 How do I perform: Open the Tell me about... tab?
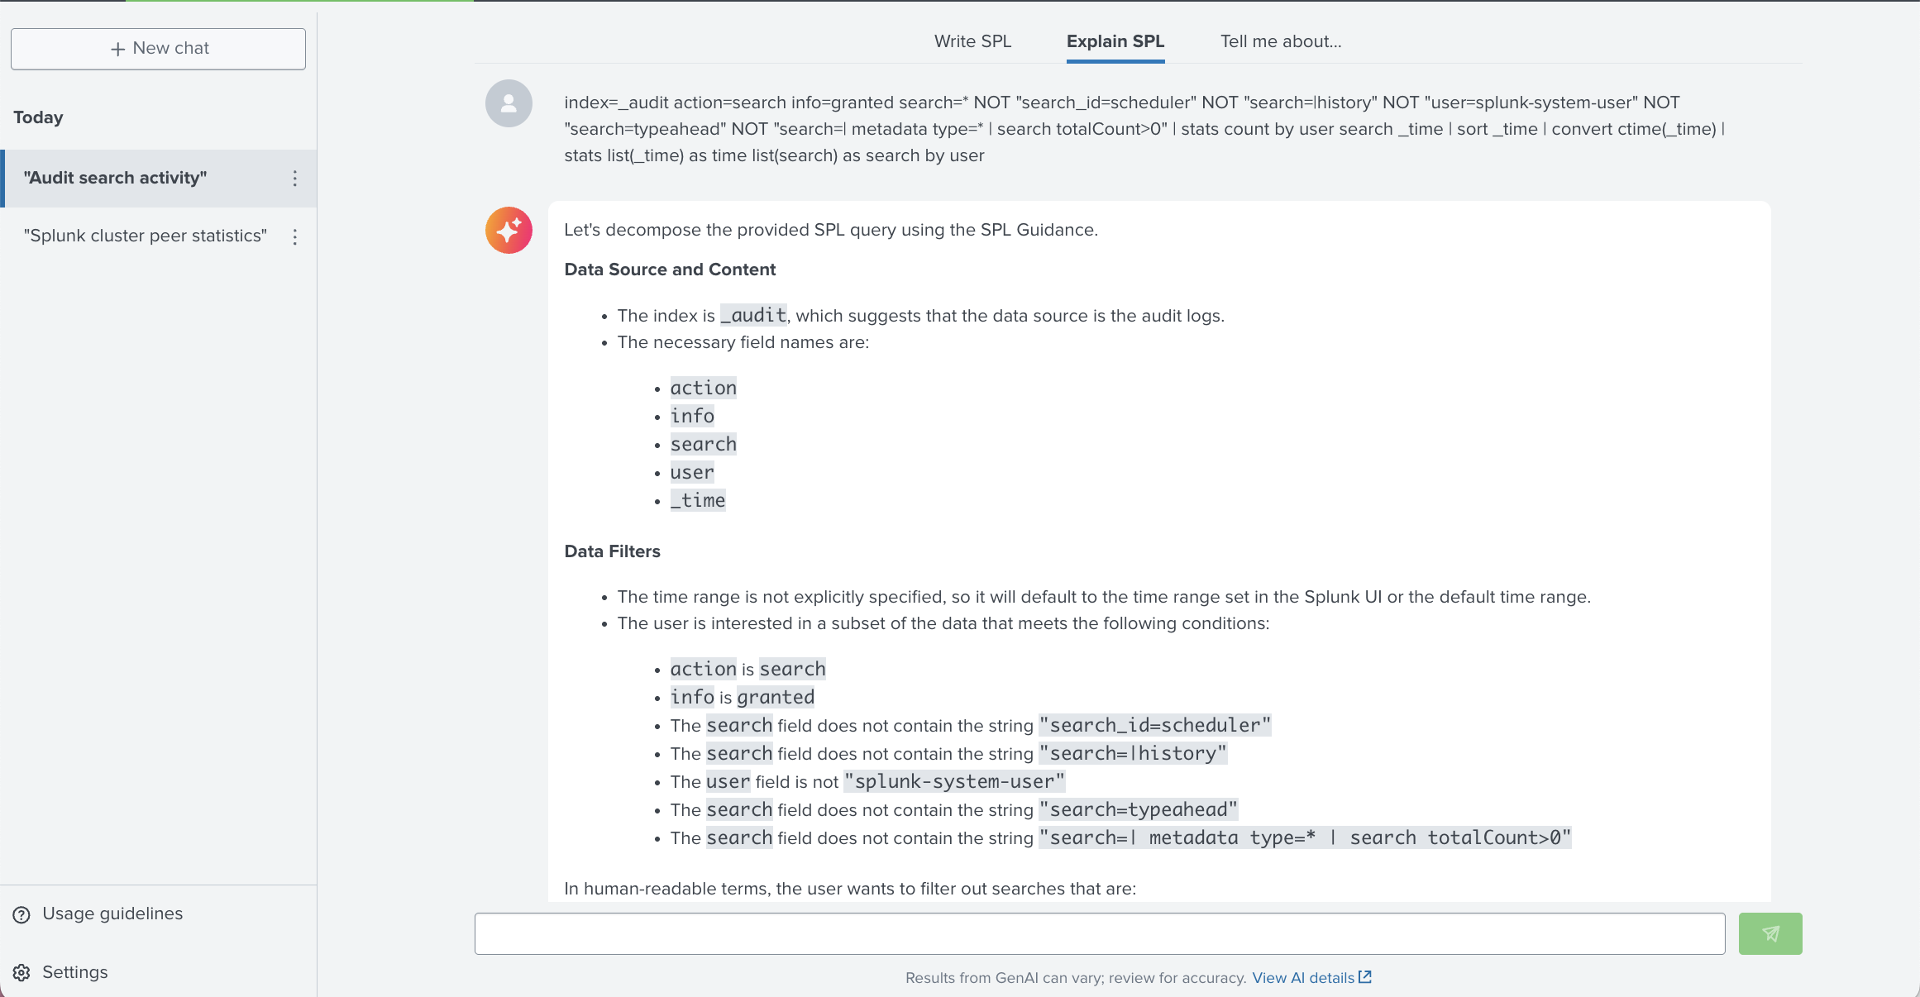pyautogui.click(x=1281, y=41)
